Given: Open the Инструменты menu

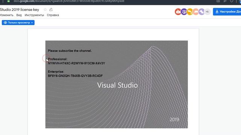Looking at the screenshot, I should [34, 15].
